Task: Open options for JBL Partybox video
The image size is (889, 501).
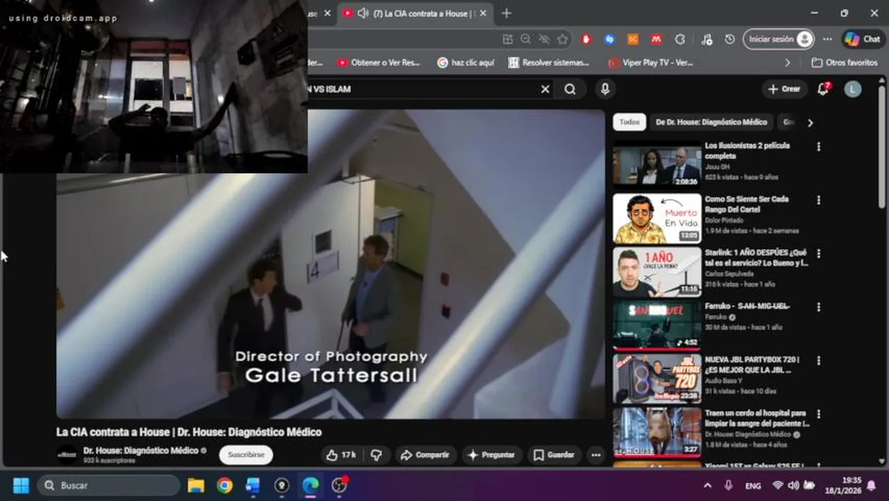Action: point(819,360)
